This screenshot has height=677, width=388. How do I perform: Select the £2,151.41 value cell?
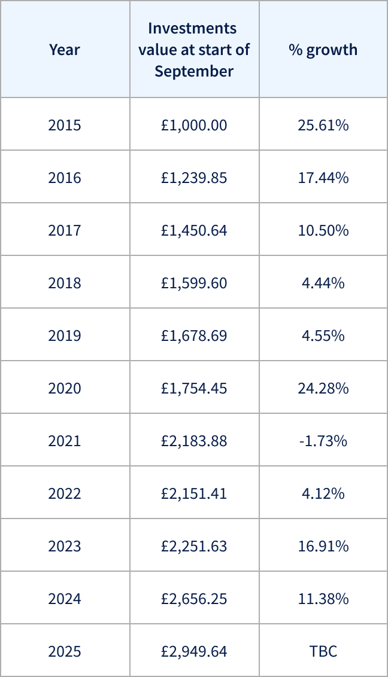(x=194, y=494)
